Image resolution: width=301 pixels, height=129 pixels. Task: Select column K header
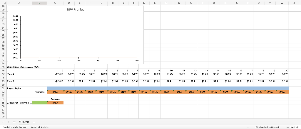click(144, 3)
